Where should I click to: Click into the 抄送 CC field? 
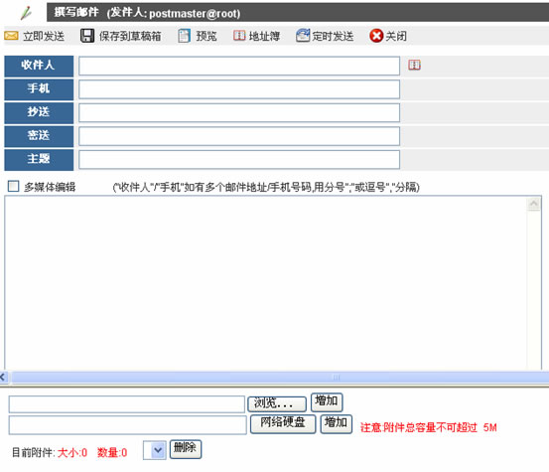[239, 112]
